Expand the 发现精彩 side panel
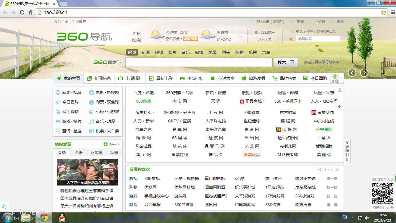This screenshot has width=396, height=223. [x=347, y=151]
